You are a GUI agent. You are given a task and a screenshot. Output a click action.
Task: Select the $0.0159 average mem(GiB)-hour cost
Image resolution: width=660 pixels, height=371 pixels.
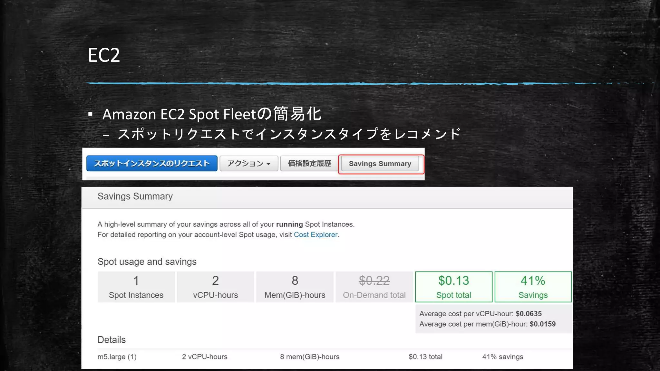coord(543,324)
